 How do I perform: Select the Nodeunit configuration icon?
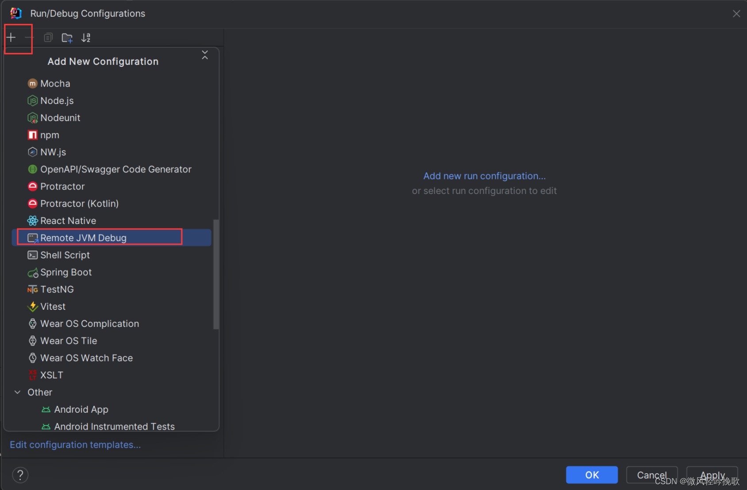32,118
